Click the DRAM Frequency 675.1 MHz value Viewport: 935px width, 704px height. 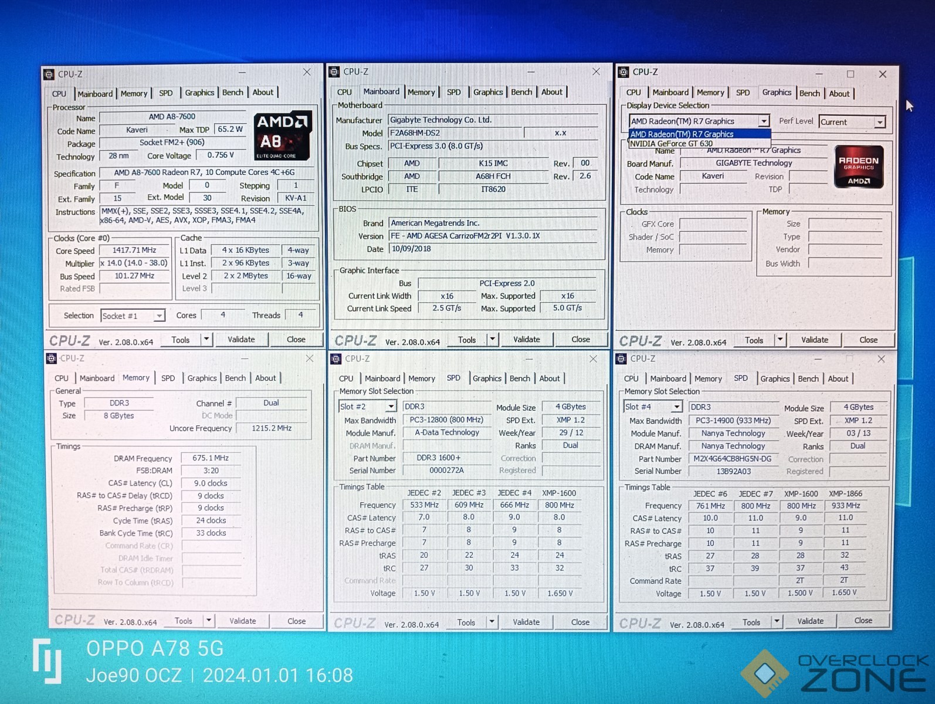click(x=211, y=458)
